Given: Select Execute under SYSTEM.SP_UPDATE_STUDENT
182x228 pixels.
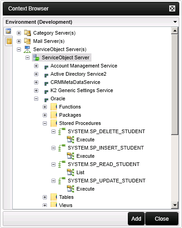Looking at the screenshot, I should pos(86,189).
